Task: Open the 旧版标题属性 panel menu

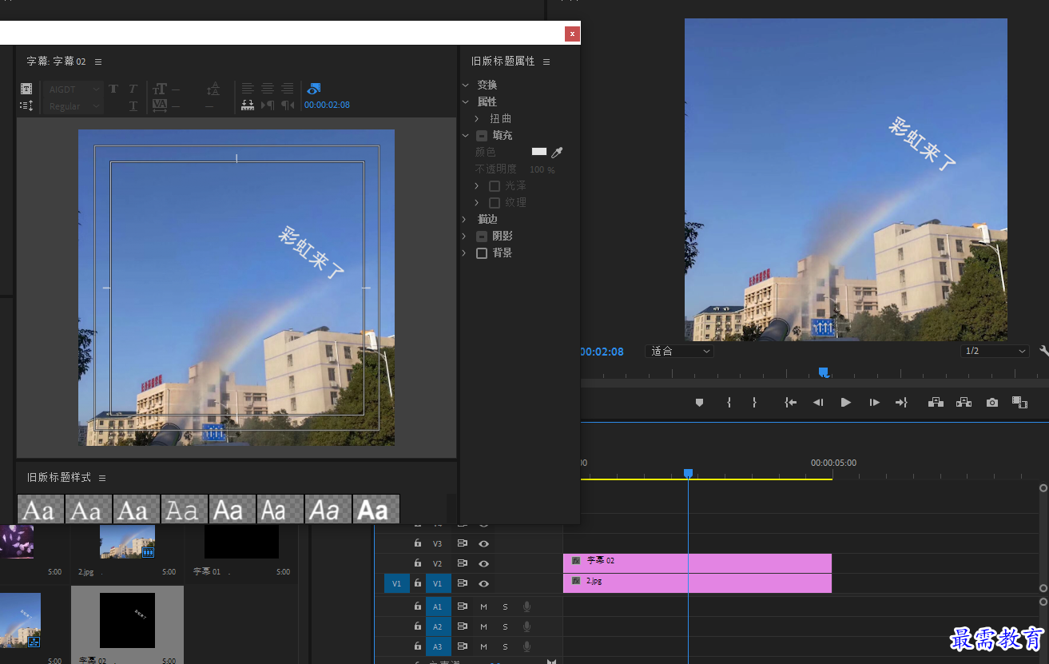Action: pos(546,62)
